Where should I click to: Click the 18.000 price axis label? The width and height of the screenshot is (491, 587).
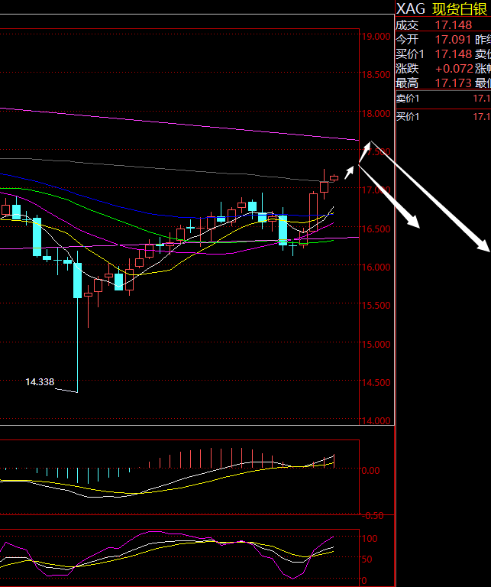(376, 113)
